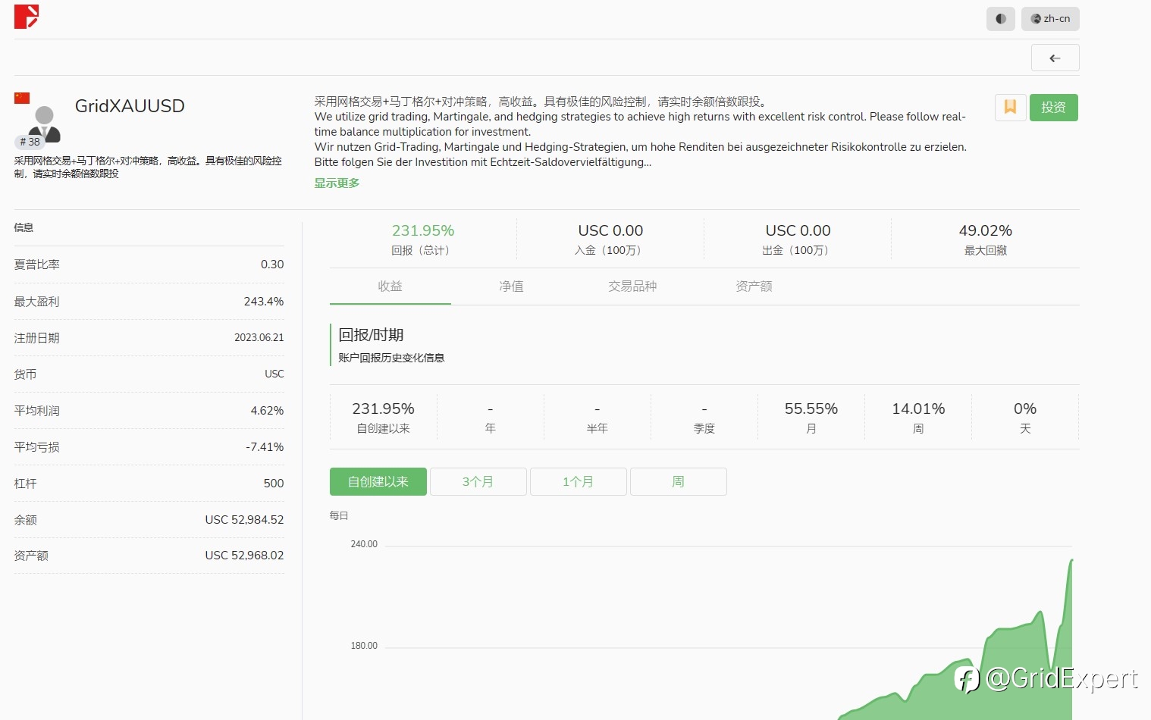The image size is (1151, 720).
Task: Click the monthly return 55.55%
Action: (811, 409)
